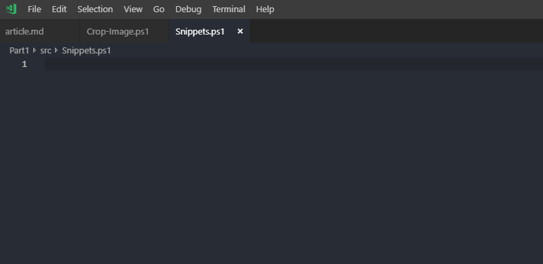
Task: Place the cursor in empty line 1
Action: [x=294, y=64]
